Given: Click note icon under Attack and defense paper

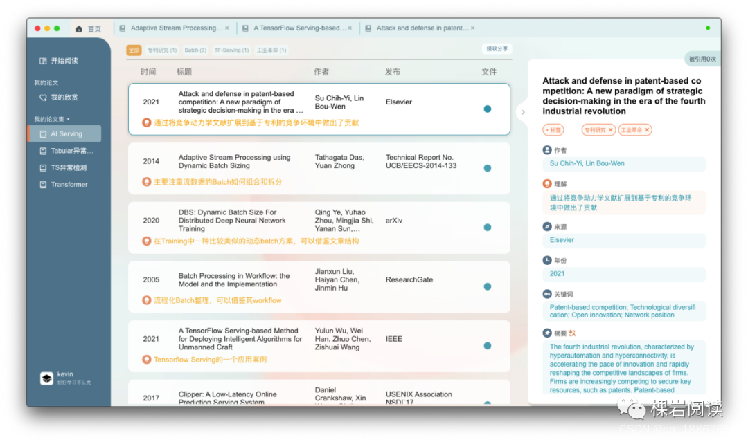Looking at the screenshot, I should (146, 122).
